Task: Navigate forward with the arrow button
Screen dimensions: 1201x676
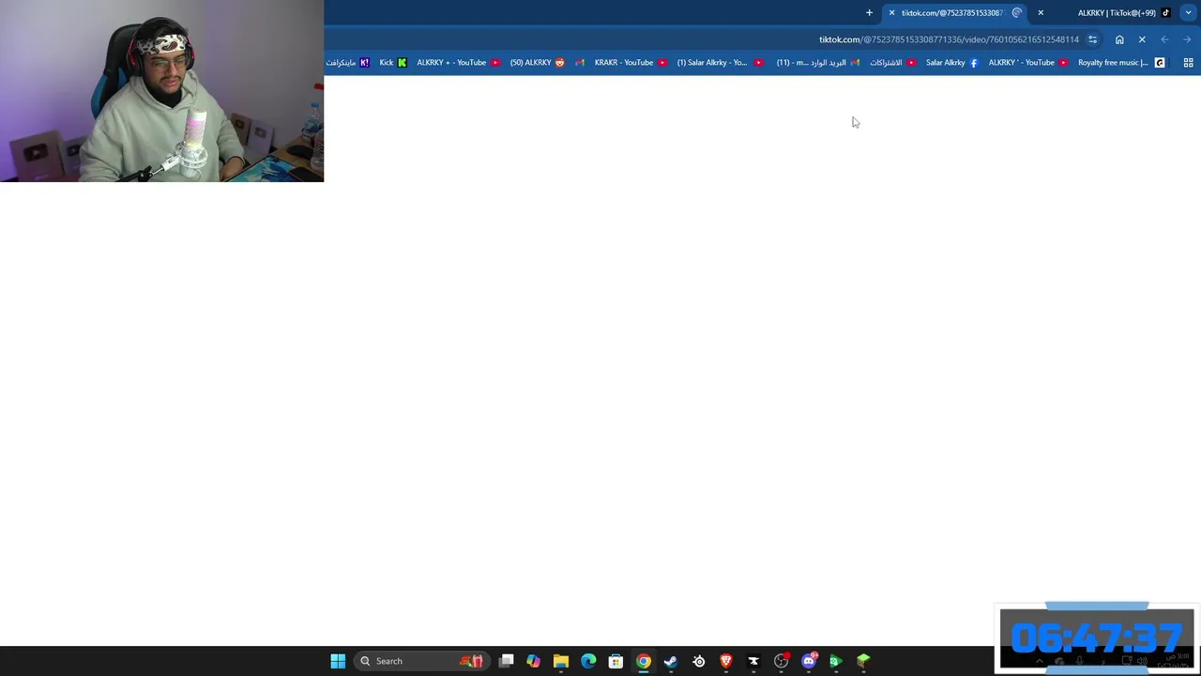Action: [x=1187, y=39]
